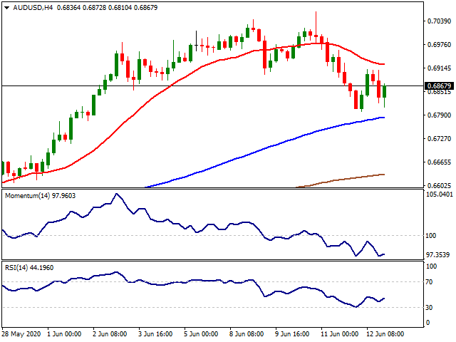Image resolution: width=456 pixels, height=342 pixels.
Task: Click the 28 May 2020 date label
Action: point(21,334)
